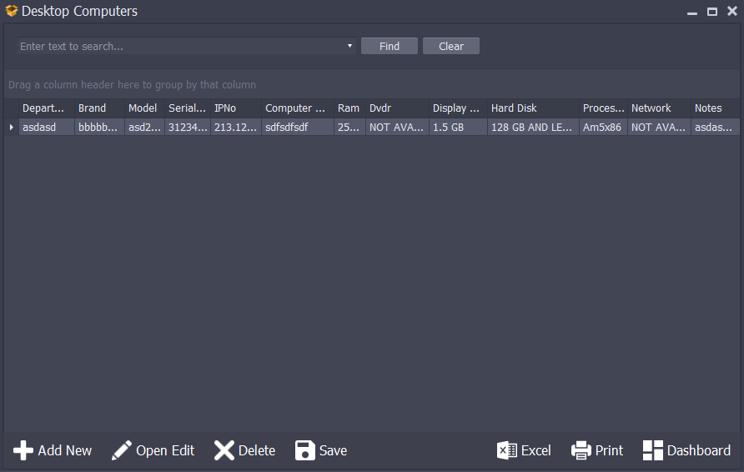Screen dimensions: 744x472
Task: Click the 'Open Edit' label text
Action: point(165,450)
